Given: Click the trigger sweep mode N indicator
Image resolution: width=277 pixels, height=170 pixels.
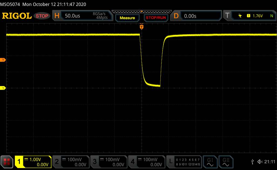Looking at the screenshot, I should (x=272, y=16).
